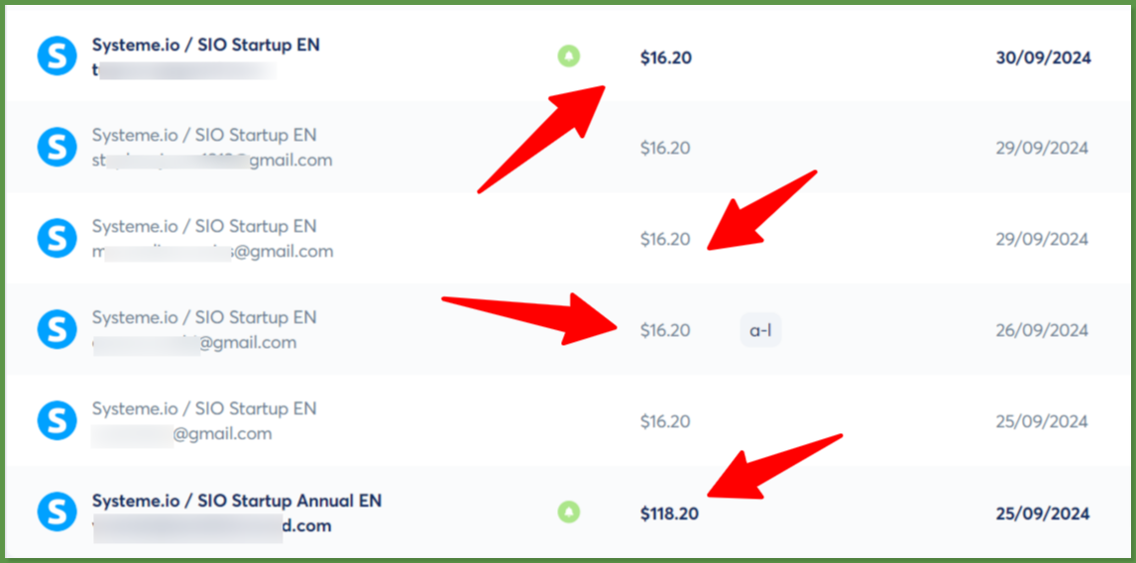The image size is (1136, 563).
Task: Click the logo on the $16.20 row dated 25/09/2024
Action: click(57, 420)
